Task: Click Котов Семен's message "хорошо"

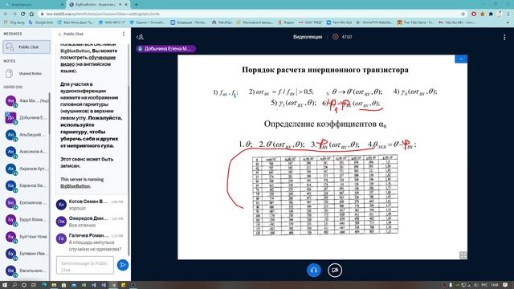Action: tap(77, 209)
